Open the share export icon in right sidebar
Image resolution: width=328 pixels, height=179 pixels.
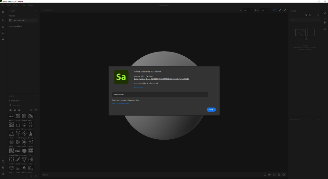(x=325, y=28)
